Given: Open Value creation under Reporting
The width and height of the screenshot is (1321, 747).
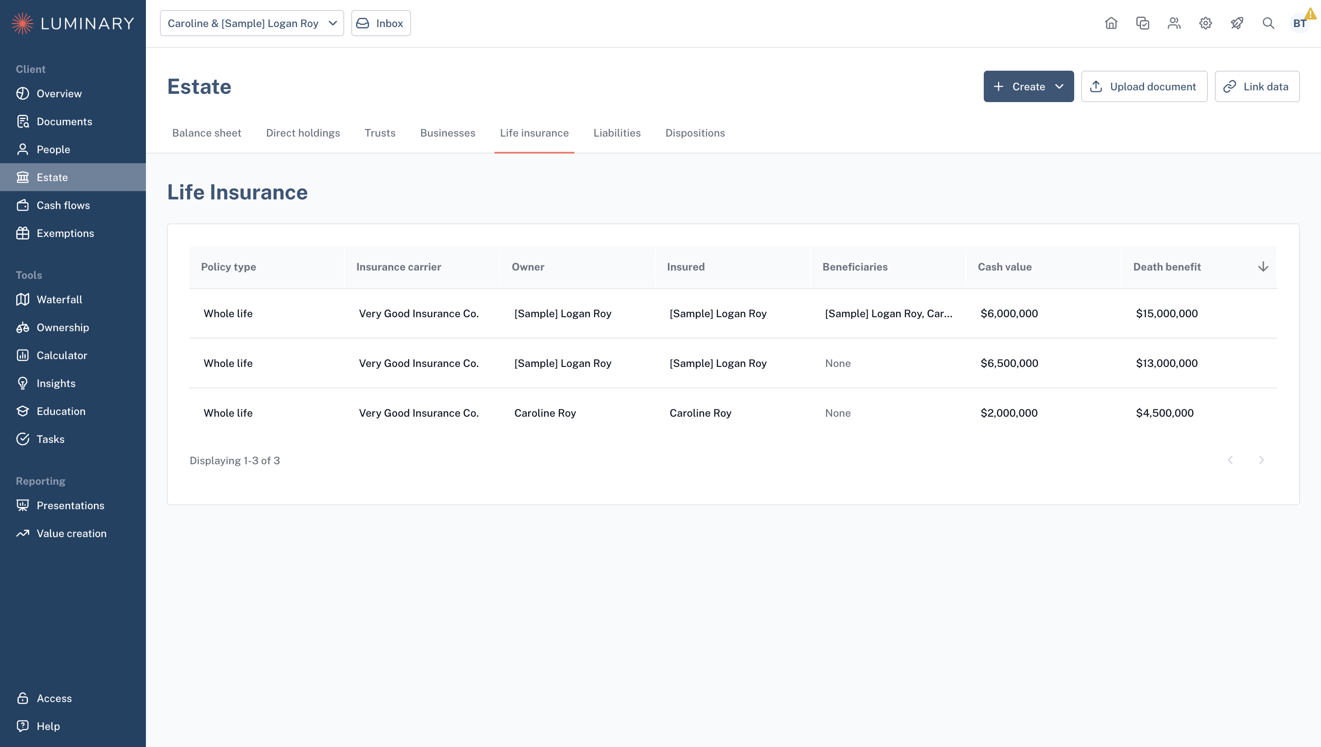Looking at the screenshot, I should 73,533.
